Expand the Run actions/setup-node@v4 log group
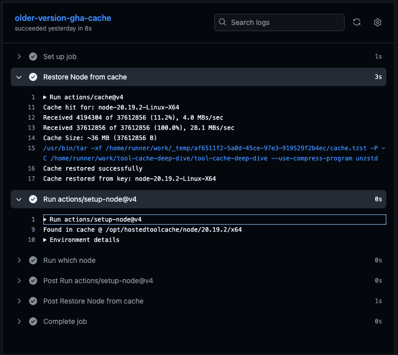 [45, 220]
